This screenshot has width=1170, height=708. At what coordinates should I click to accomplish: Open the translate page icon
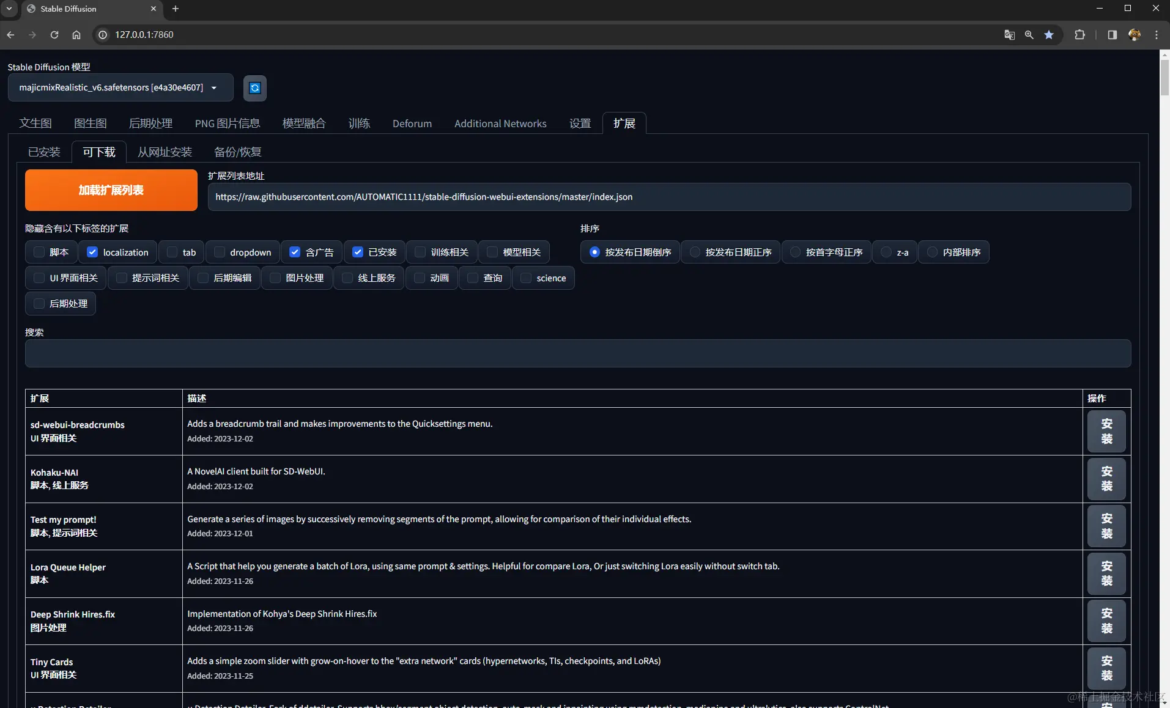[1010, 35]
